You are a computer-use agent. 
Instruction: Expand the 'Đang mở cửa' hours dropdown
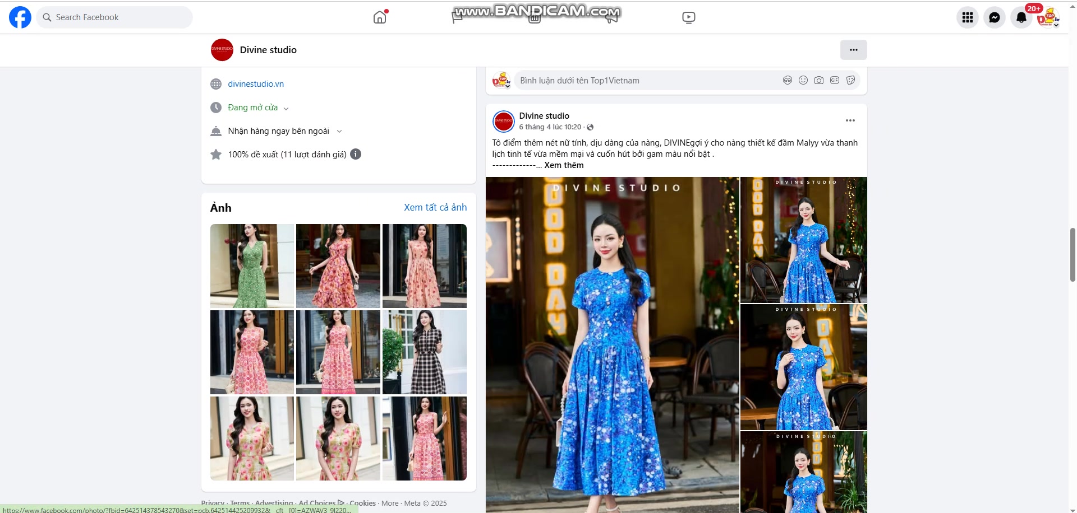(286, 108)
